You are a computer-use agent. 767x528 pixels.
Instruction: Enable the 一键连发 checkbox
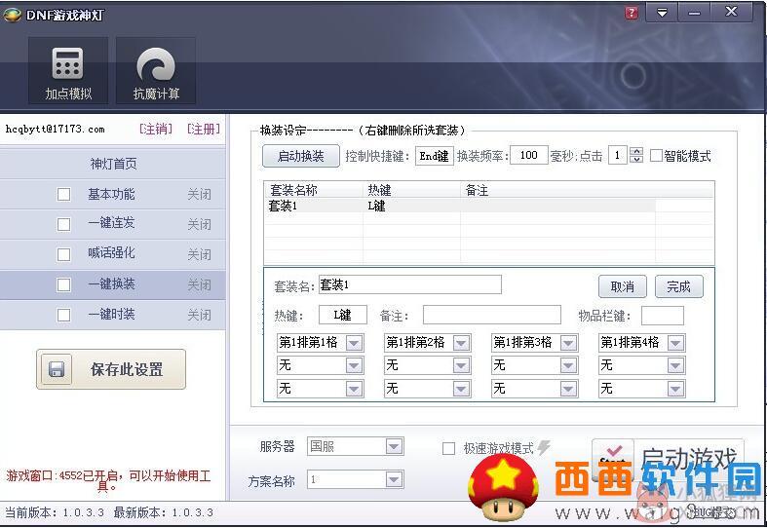63,224
